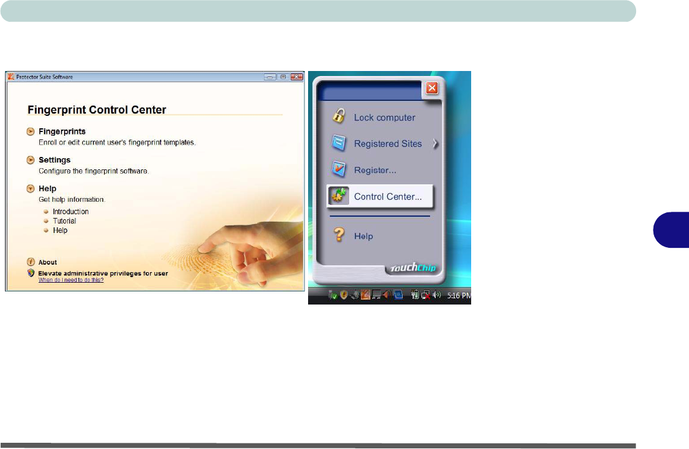Viewport: 689px width, 449px height.
Task: Click the shield icon for elevating privileges
Action: click(30, 273)
